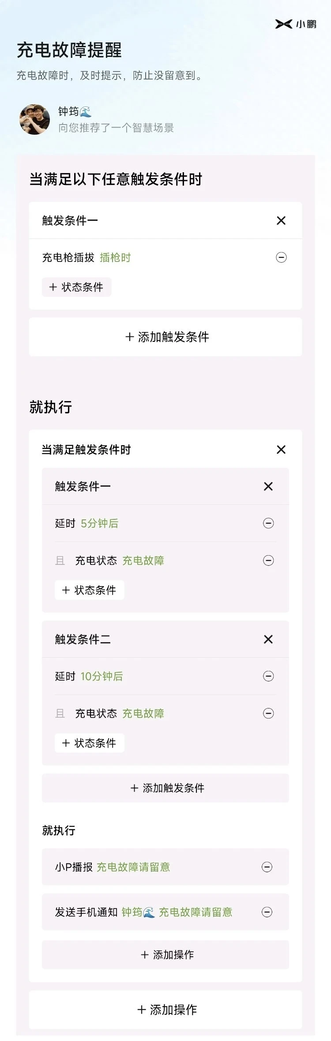
Task: Remove the 小P播报 action
Action: (x=267, y=867)
